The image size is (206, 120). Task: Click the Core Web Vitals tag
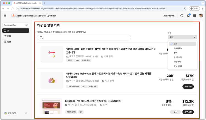73,87
